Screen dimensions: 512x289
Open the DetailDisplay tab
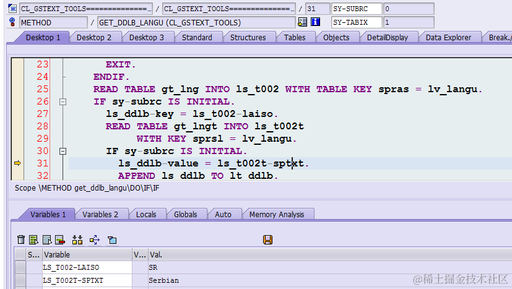pyautogui.click(x=388, y=38)
